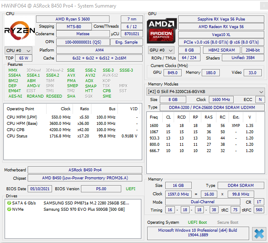Click the AMD B450 chipset field
The height and width of the screenshot is (243, 268).
[x=85, y=178]
